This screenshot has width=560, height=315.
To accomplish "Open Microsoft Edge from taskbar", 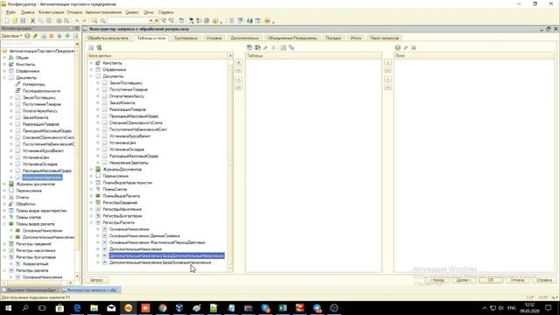I will coord(77,308).
